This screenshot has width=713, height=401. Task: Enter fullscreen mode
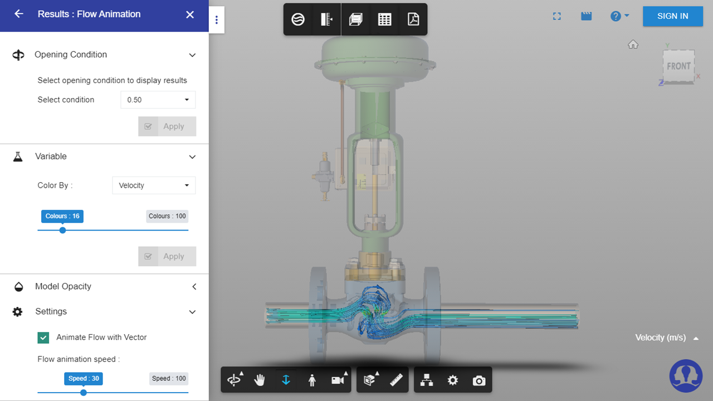click(556, 16)
